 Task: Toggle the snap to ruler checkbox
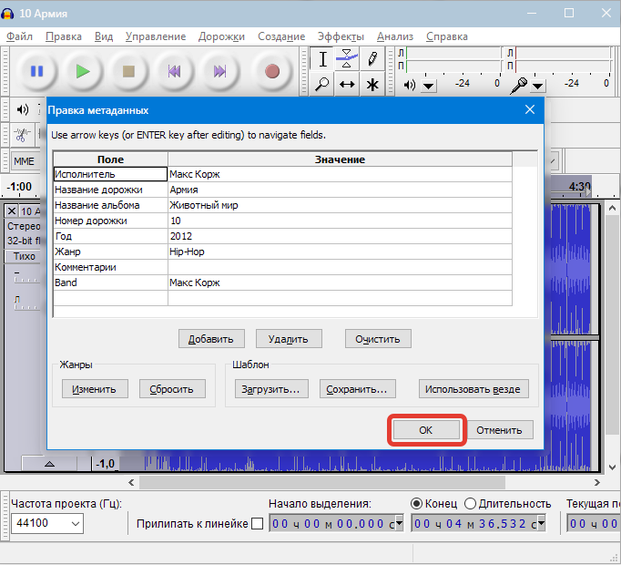pos(257,523)
